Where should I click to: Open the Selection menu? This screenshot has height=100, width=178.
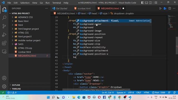point(25,3)
